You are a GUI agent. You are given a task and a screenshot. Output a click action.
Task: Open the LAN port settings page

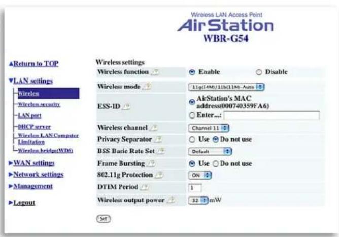tap(29, 116)
